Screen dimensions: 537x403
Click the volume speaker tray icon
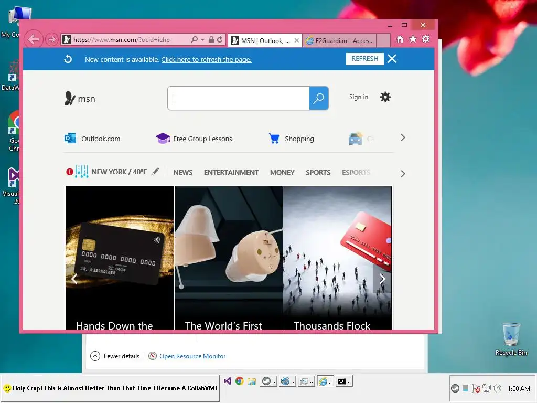(x=497, y=388)
